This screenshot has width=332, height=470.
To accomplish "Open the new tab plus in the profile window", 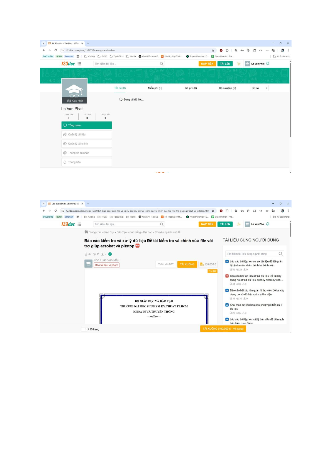I will [x=88, y=43].
